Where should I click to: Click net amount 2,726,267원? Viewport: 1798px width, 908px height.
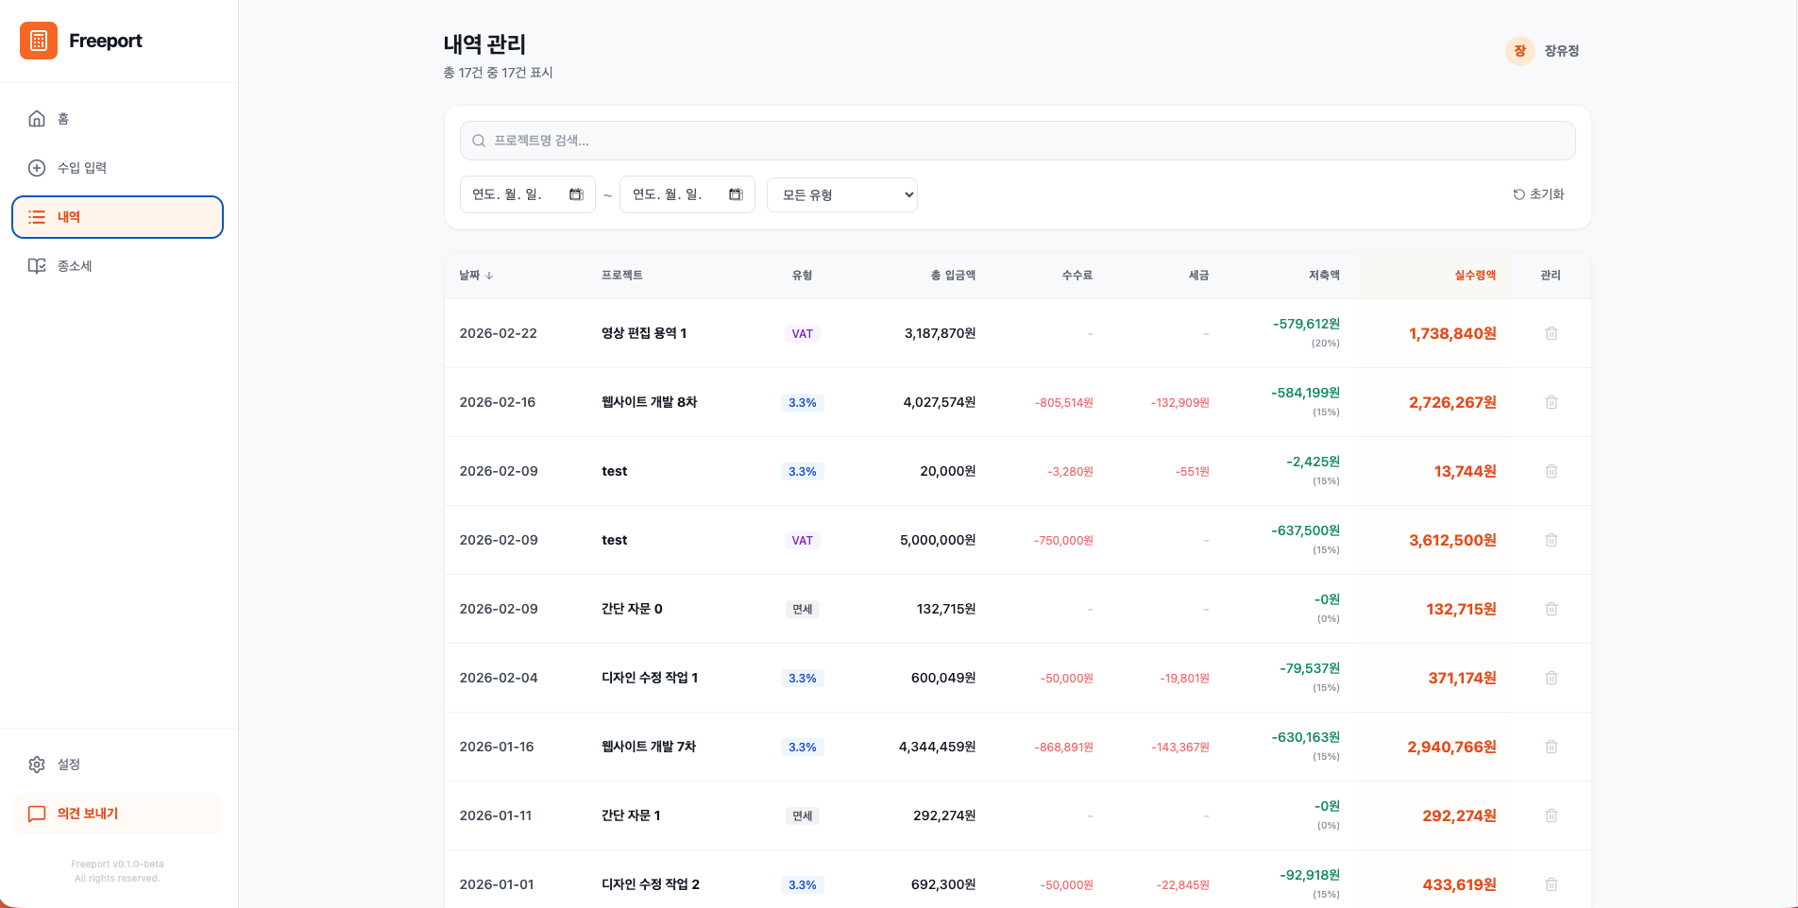click(1452, 403)
